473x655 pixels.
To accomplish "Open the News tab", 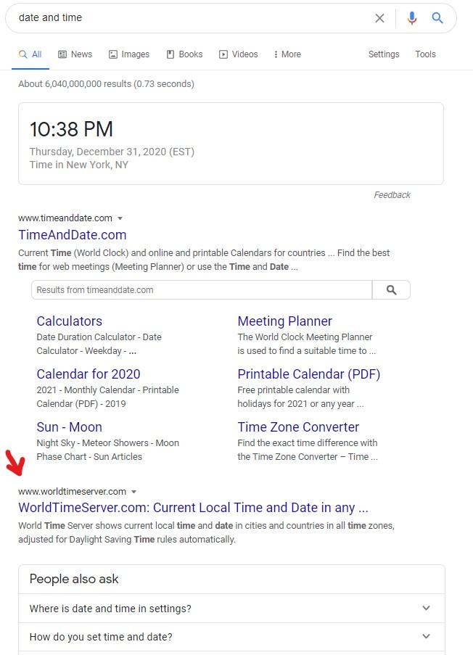I will tap(75, 54).
